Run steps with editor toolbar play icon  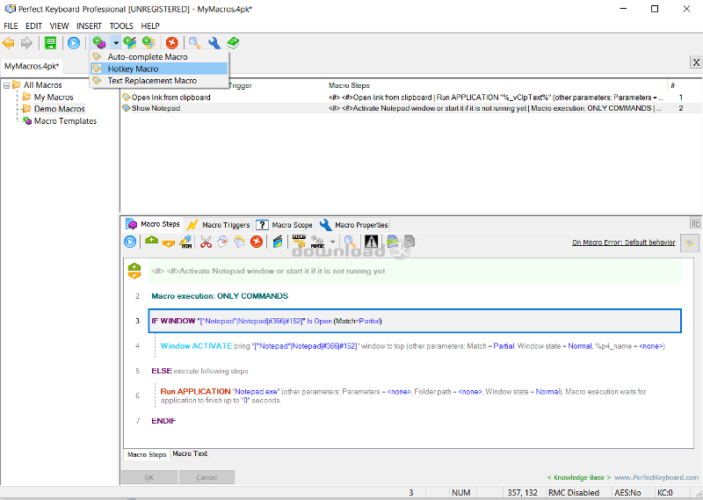click(x=130, y=243)
